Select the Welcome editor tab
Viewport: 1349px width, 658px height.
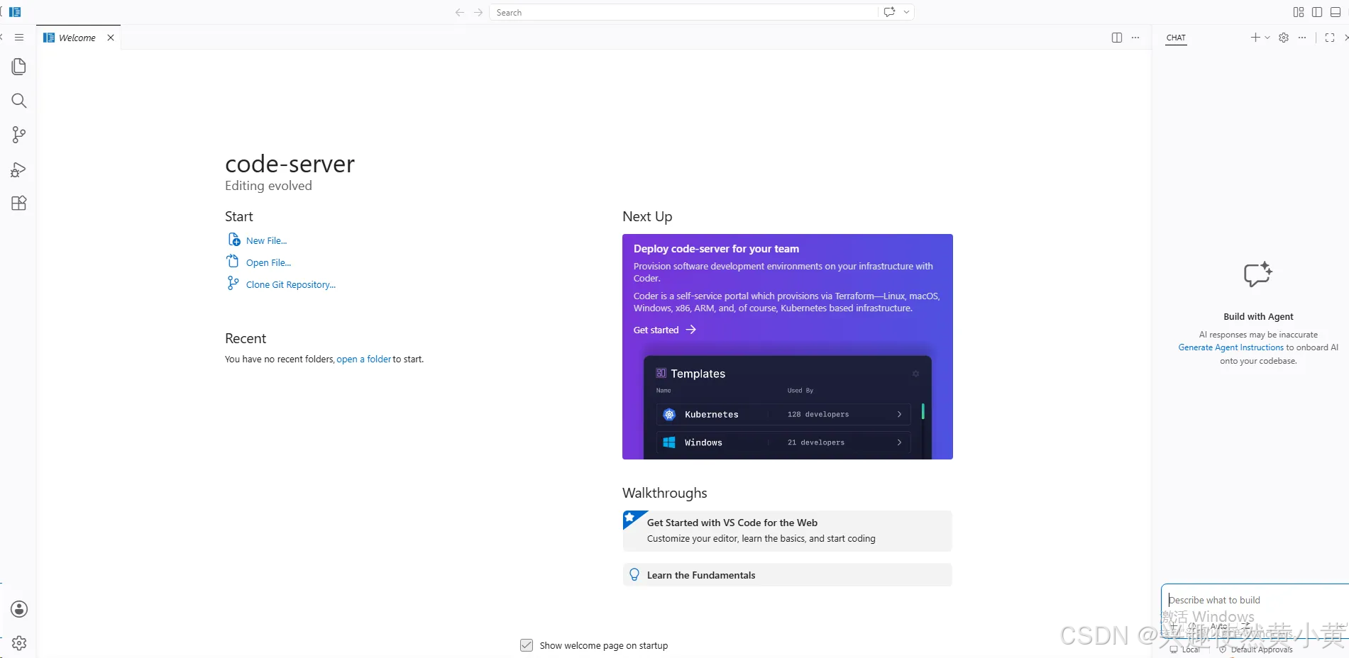[77, 38]
